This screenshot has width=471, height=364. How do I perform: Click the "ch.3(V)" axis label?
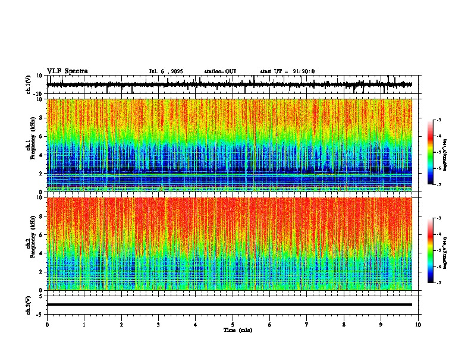click(x=29, y=306)
